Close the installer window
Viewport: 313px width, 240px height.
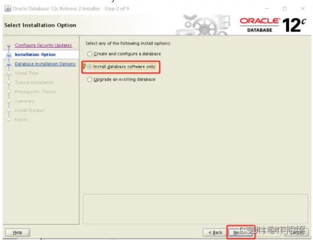click(x=303, y=9)
